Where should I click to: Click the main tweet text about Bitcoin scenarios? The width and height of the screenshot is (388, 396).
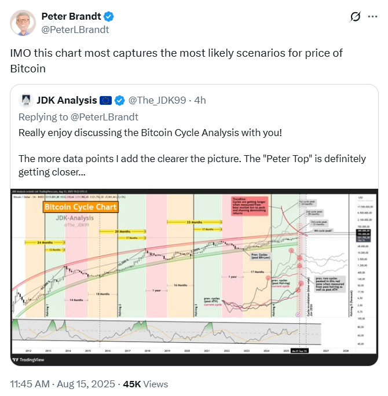point(176,61)
